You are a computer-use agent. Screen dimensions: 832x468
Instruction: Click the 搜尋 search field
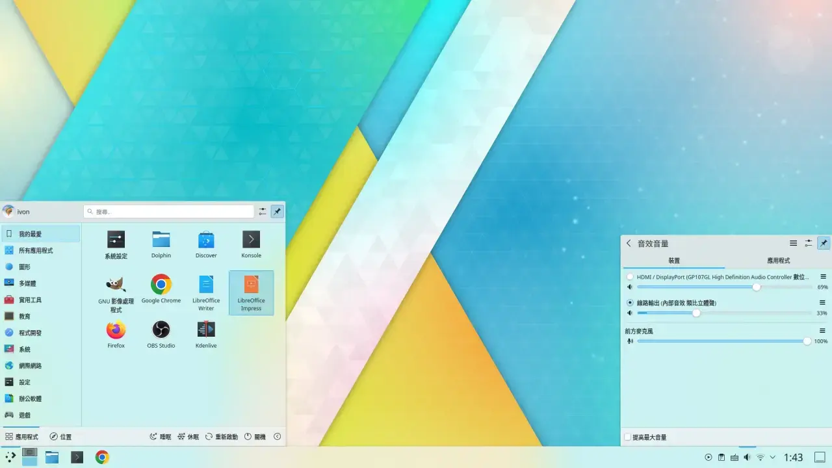(168, 211)
